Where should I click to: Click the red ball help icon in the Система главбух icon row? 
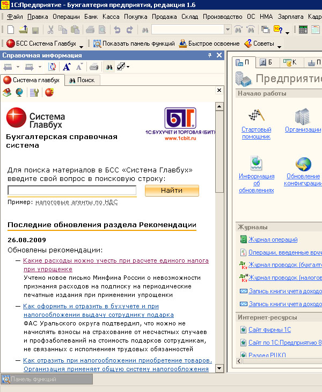pyautogui.click(x=49, y=92)
